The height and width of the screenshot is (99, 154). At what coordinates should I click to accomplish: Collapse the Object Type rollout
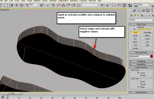(141, 24)
